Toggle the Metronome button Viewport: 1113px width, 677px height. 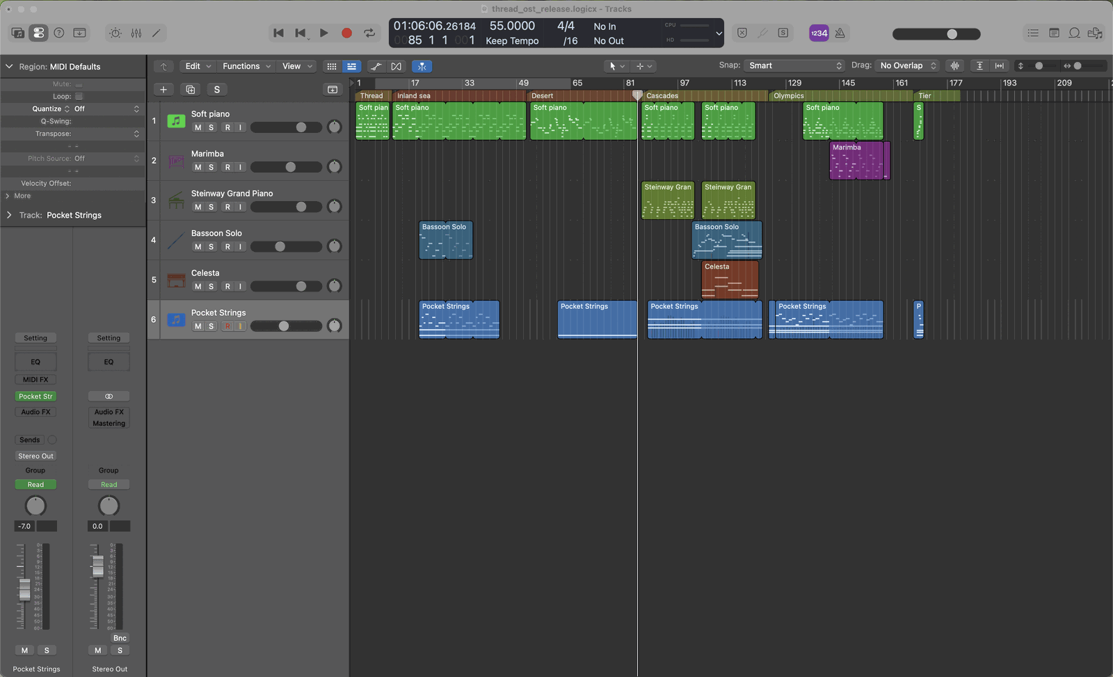(840, 33)
